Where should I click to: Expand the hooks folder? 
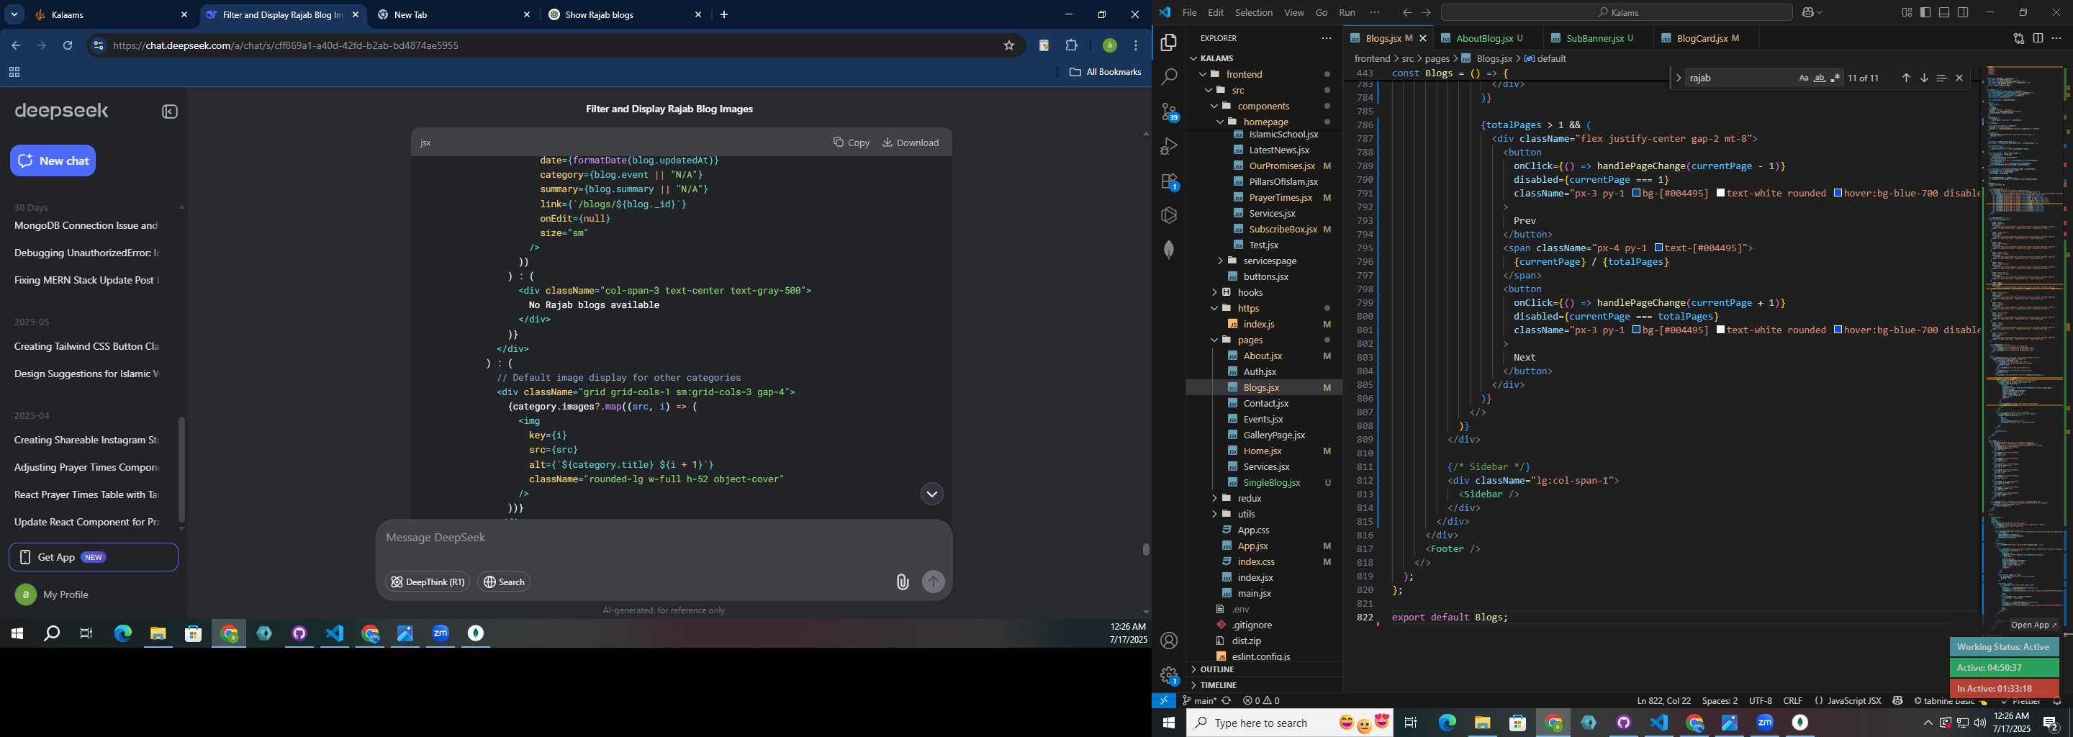click(x=1214, y=292)
